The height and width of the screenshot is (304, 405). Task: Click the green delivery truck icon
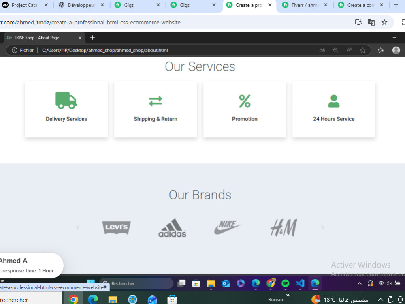click(66, 100)
